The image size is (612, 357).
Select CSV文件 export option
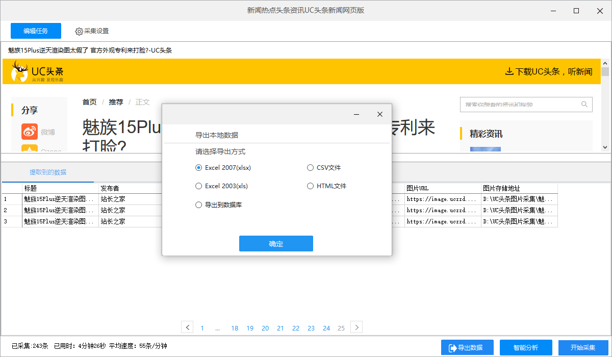pos(310,167)
